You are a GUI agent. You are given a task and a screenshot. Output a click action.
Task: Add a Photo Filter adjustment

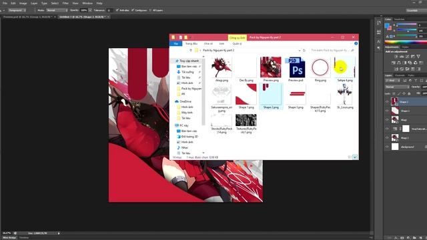coord(410,63)
